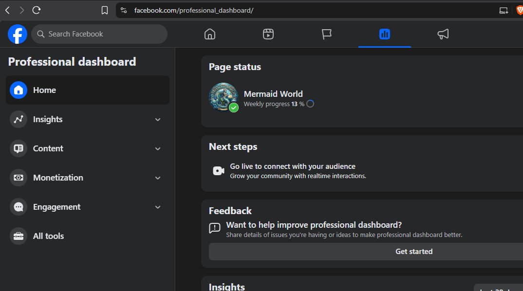Click the search magnifier icon

tap(41, 34)
